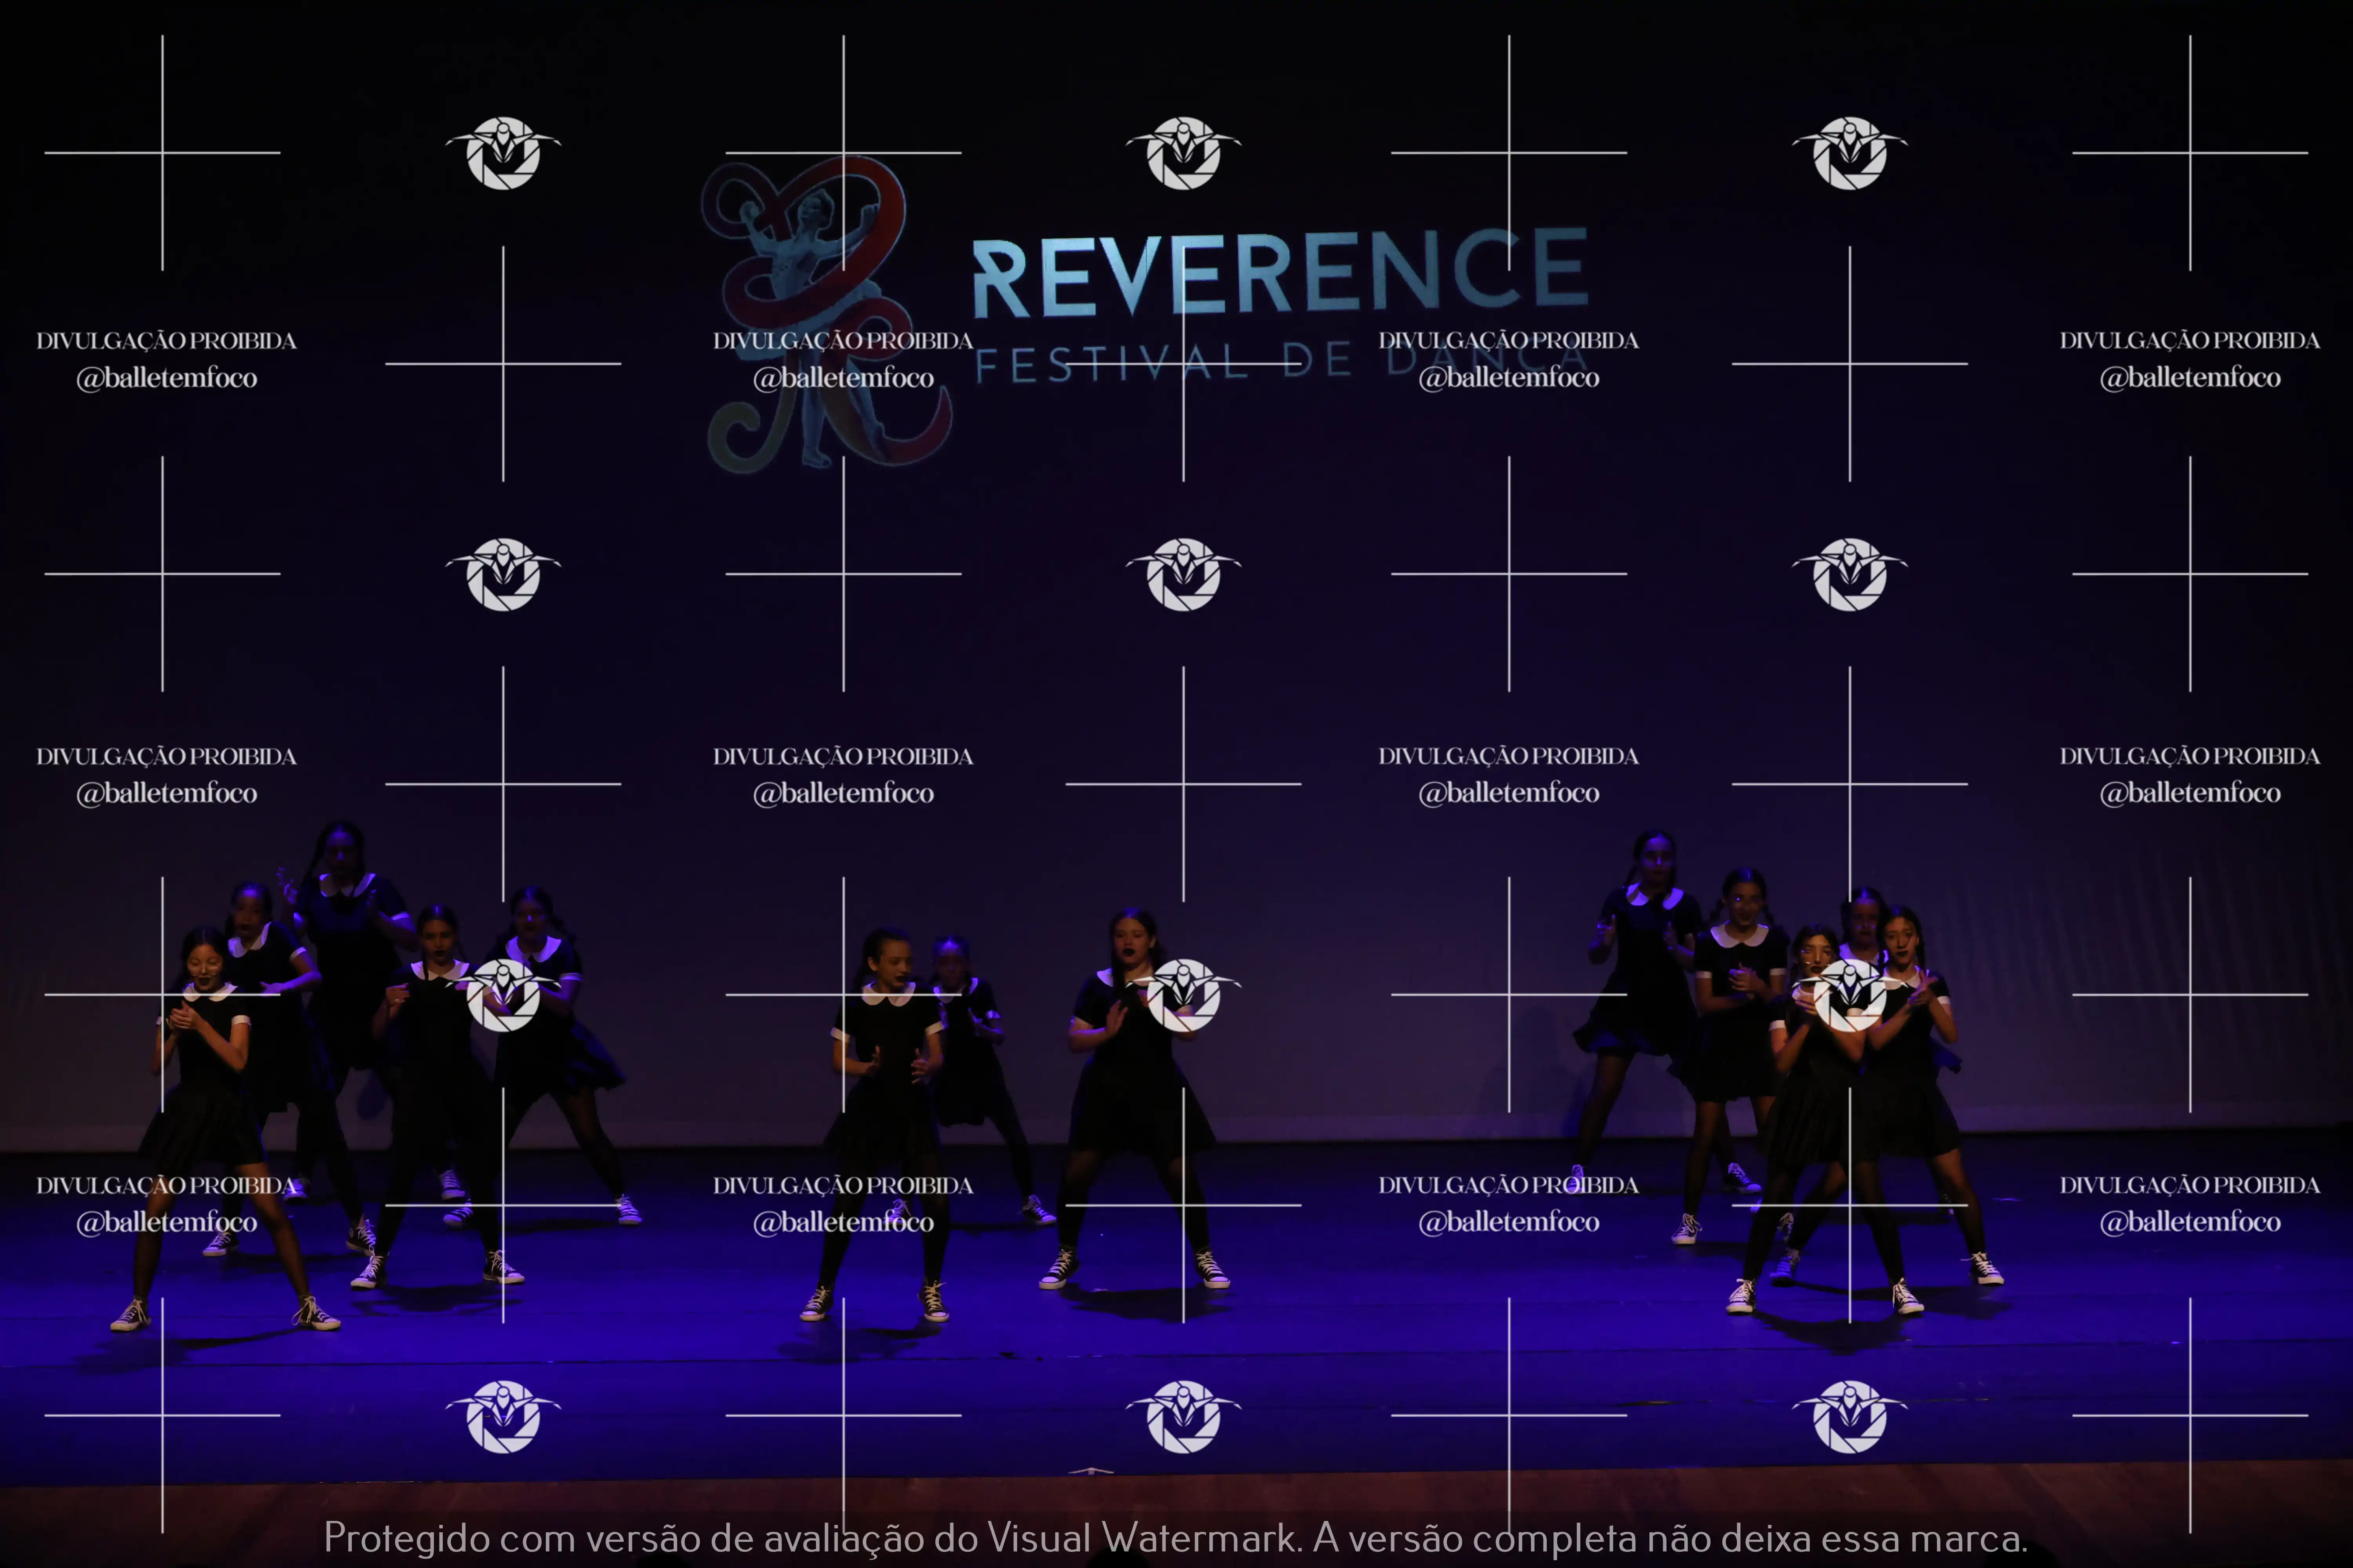Click the @balletemfoco handle overlapping the R emblem
The image size is (2353, 1568).
(844, 378)
